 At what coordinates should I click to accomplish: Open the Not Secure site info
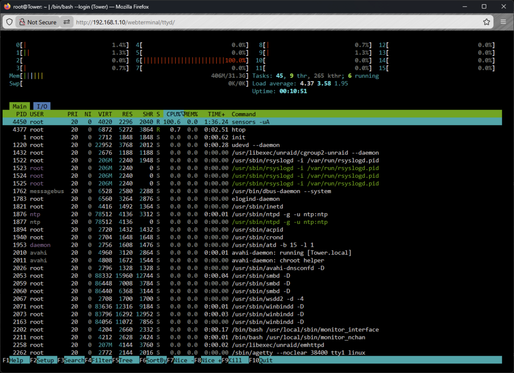[38, 22]
